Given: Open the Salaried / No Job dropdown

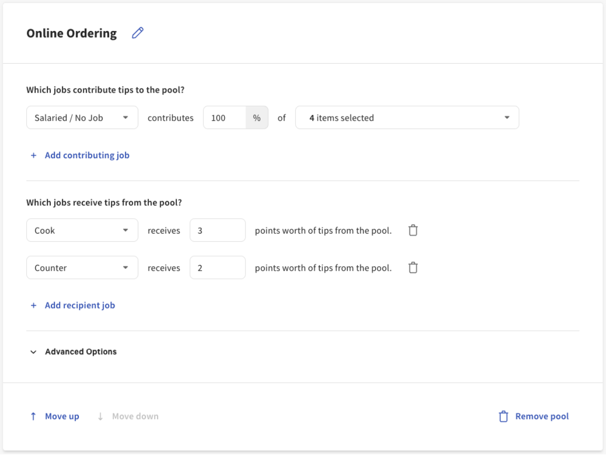Looking at the screenshot, I should [82, 117].
